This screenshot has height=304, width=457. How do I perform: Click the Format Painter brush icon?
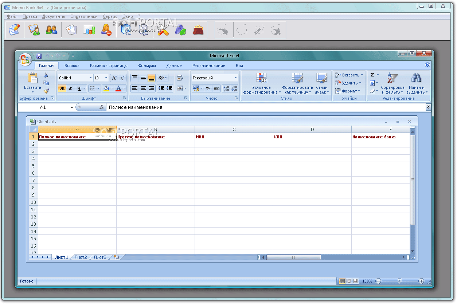46,91
